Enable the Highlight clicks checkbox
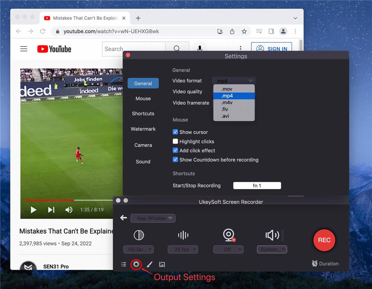 [x=175, y=141]
